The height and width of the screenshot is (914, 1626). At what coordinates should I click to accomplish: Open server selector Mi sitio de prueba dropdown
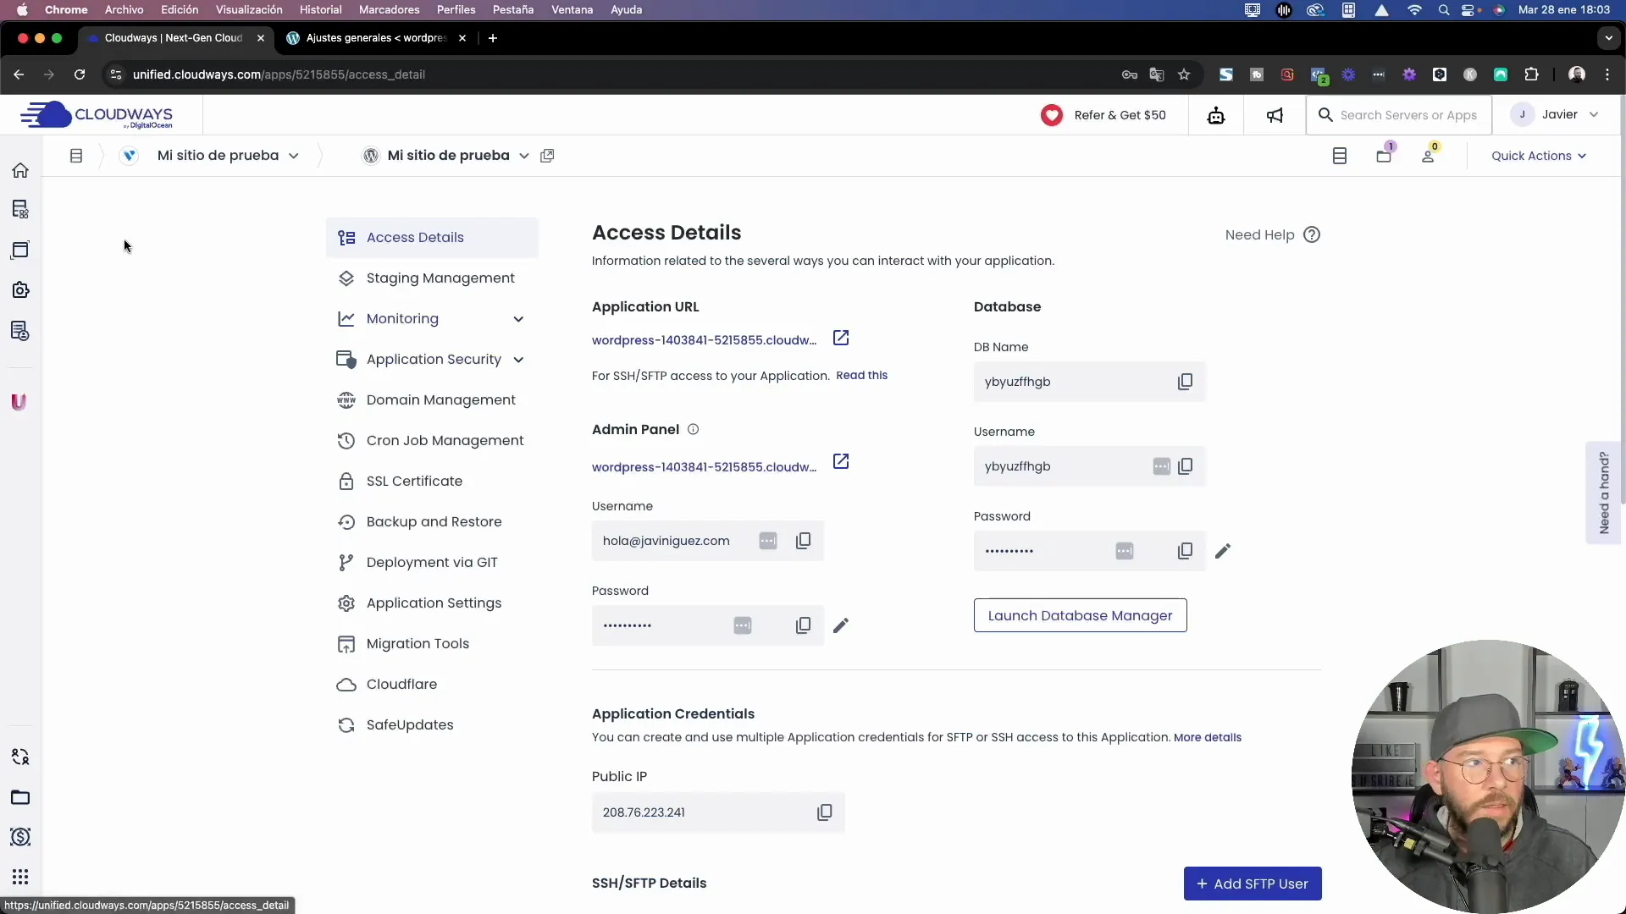tap(229, 156)
